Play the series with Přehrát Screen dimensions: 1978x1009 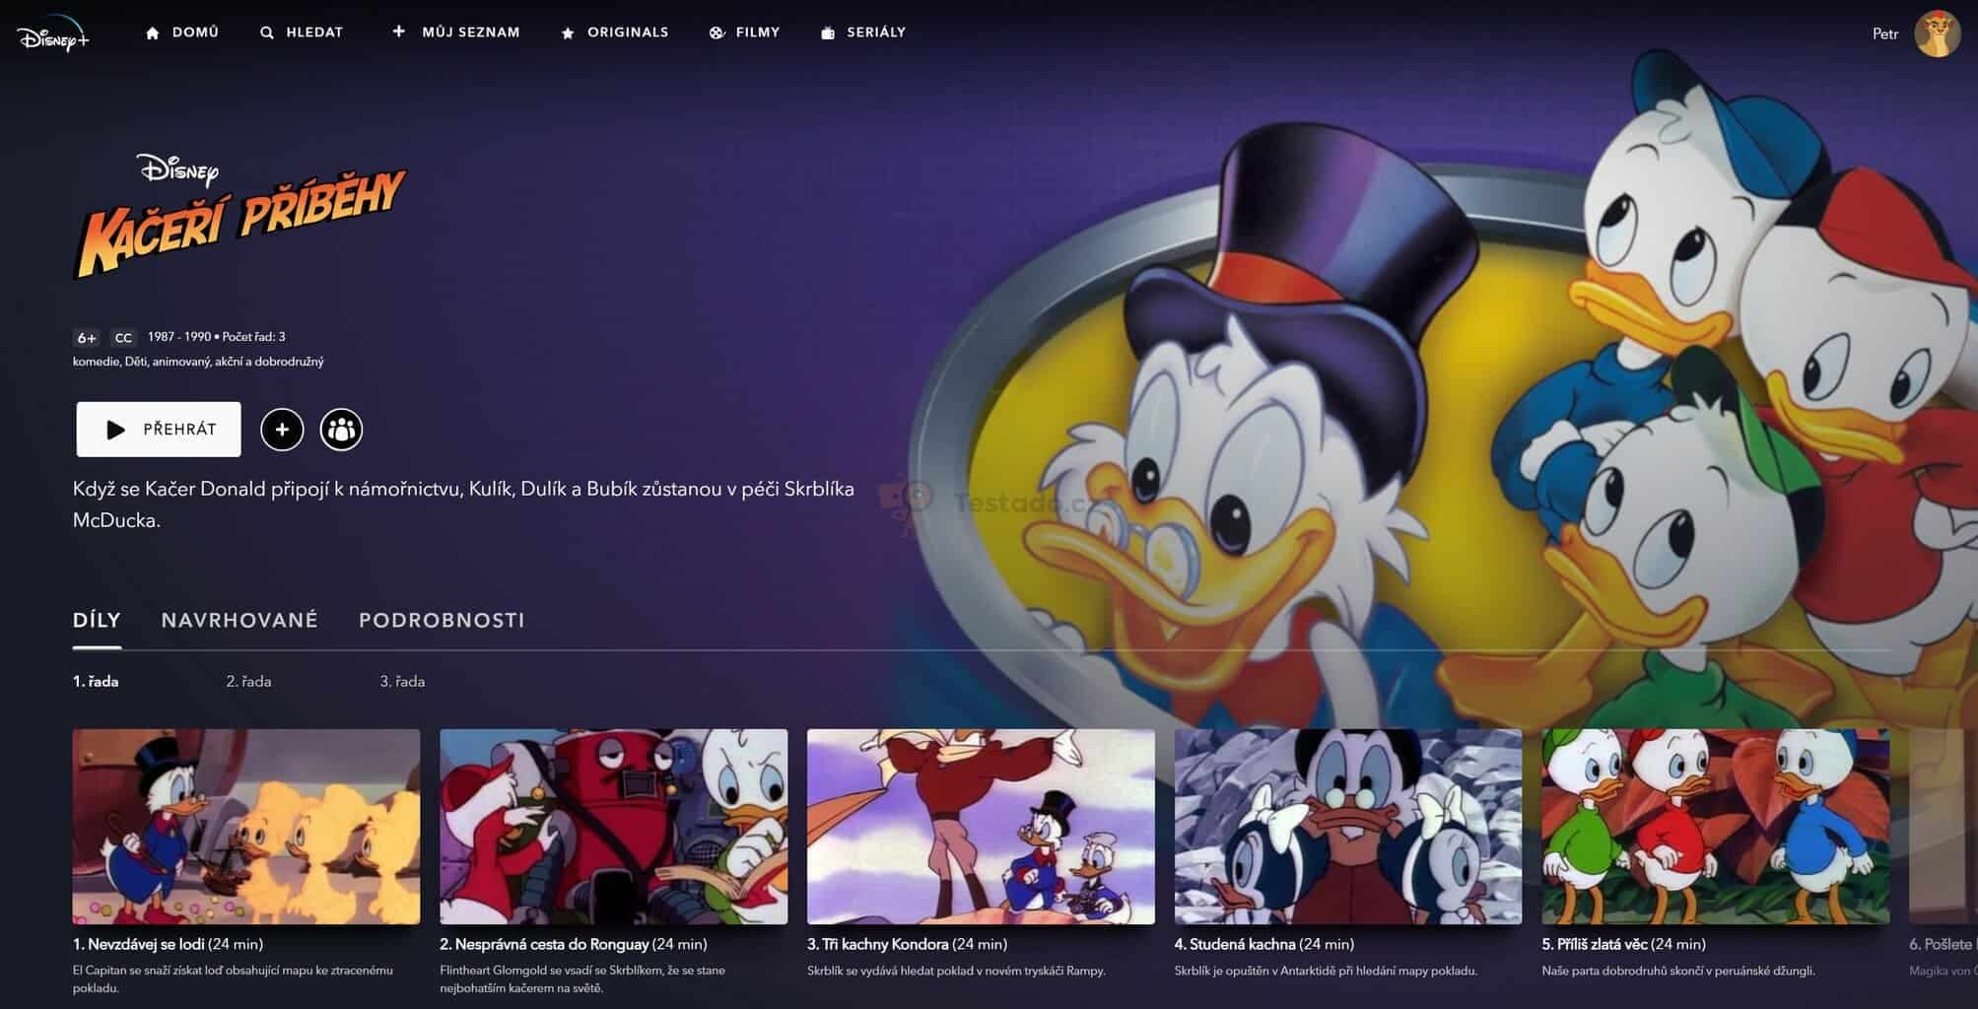click(159, 429)
